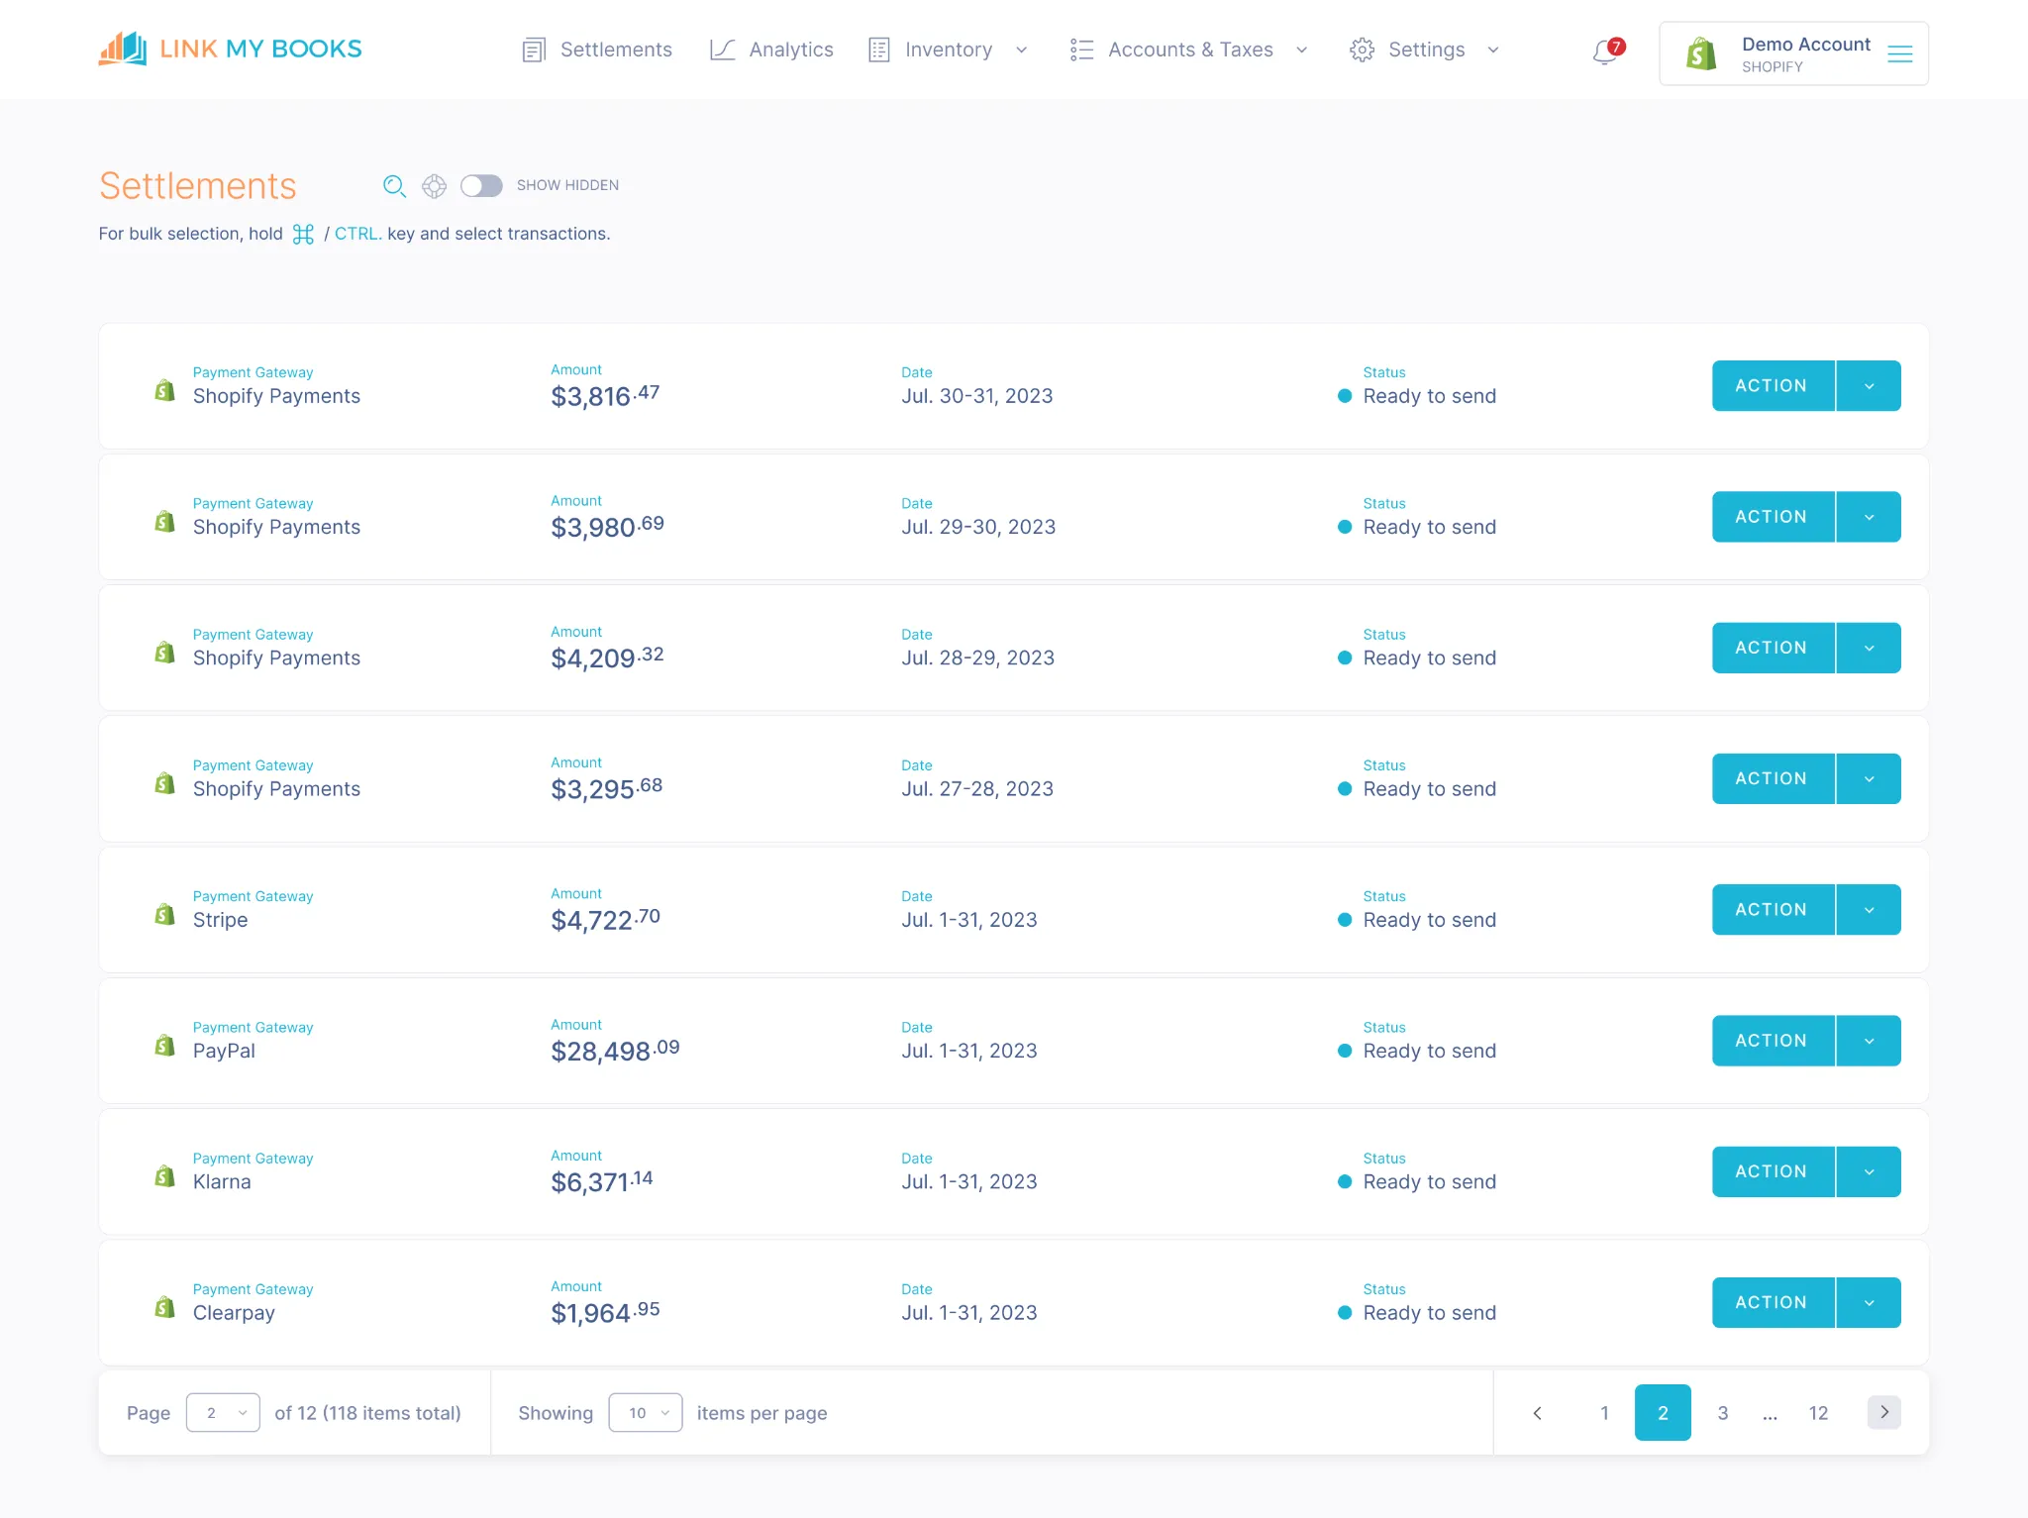Click the Accounts & Taxes list icon
The image size is (2028, 1518).
(x=1081, y=50)
